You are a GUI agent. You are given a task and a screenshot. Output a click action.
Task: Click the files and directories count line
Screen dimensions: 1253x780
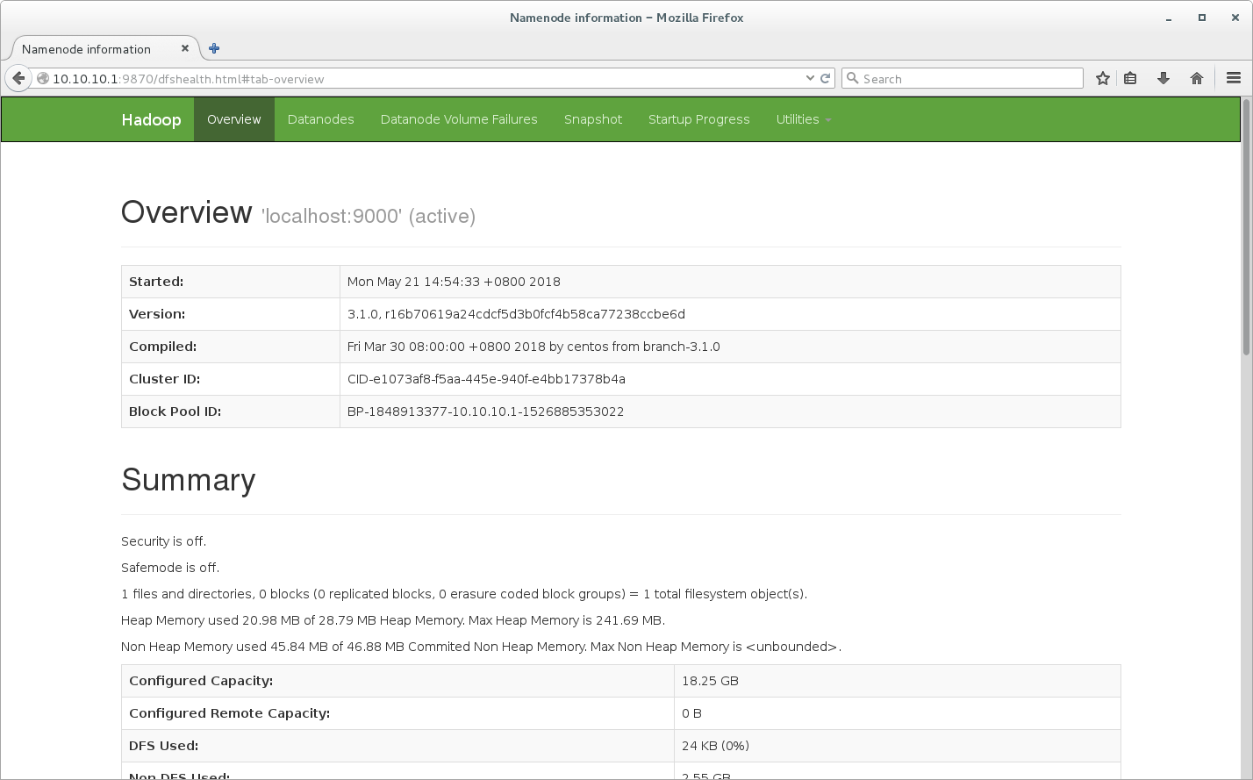[464, 594]
